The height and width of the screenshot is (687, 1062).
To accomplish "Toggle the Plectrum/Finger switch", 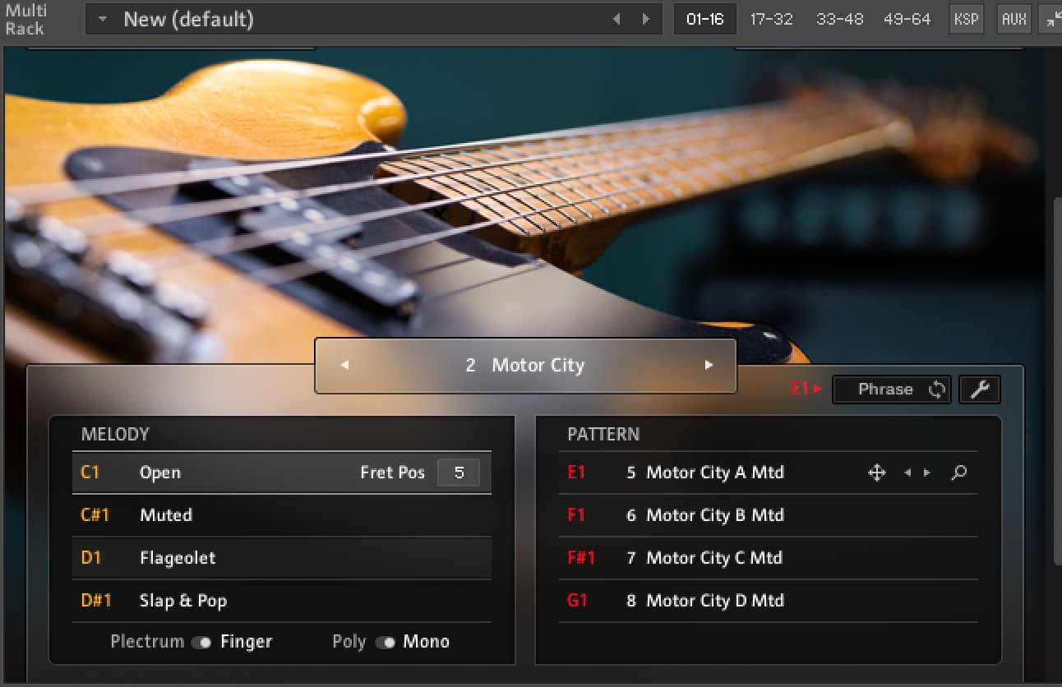I will click(201, 643).
